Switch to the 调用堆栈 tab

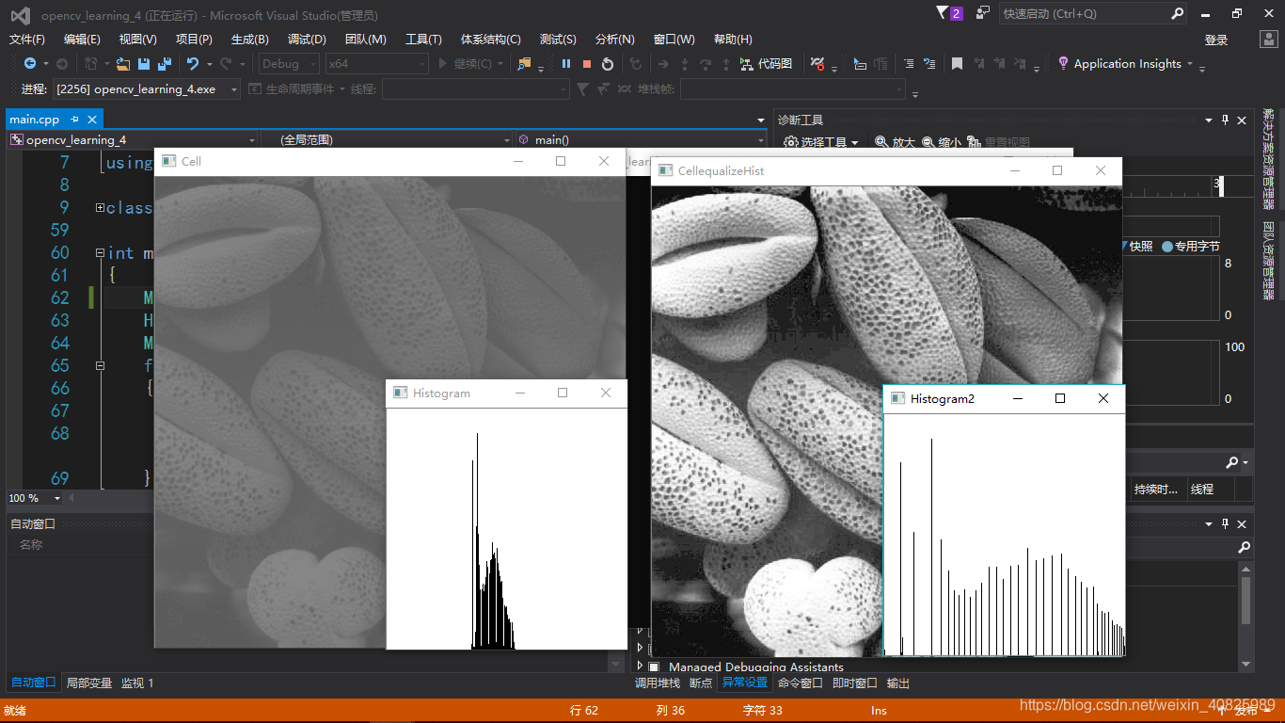coord(658,683)
